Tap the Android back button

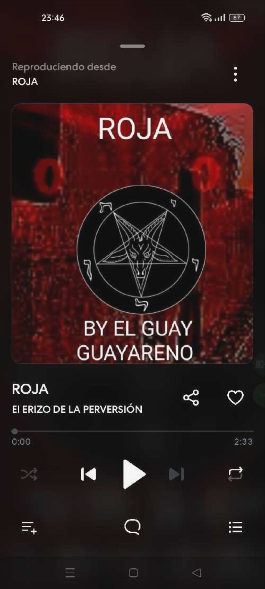197,573
